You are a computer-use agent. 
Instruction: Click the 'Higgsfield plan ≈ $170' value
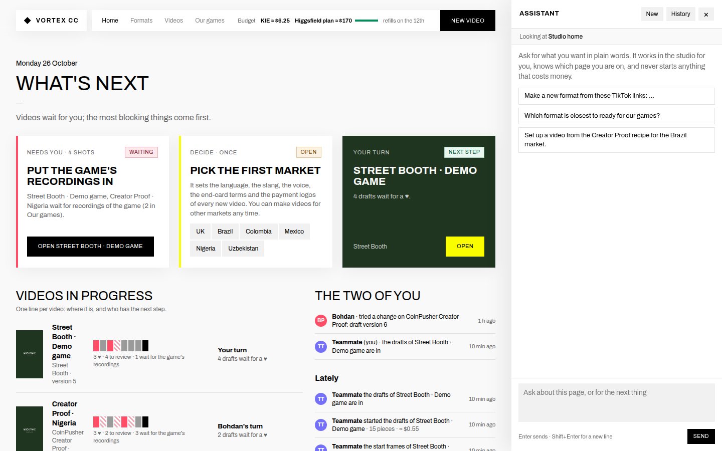323,21
